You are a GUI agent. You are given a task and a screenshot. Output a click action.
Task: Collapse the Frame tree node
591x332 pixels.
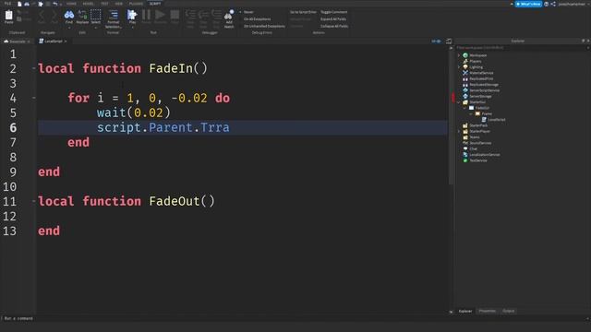point(471,113)
